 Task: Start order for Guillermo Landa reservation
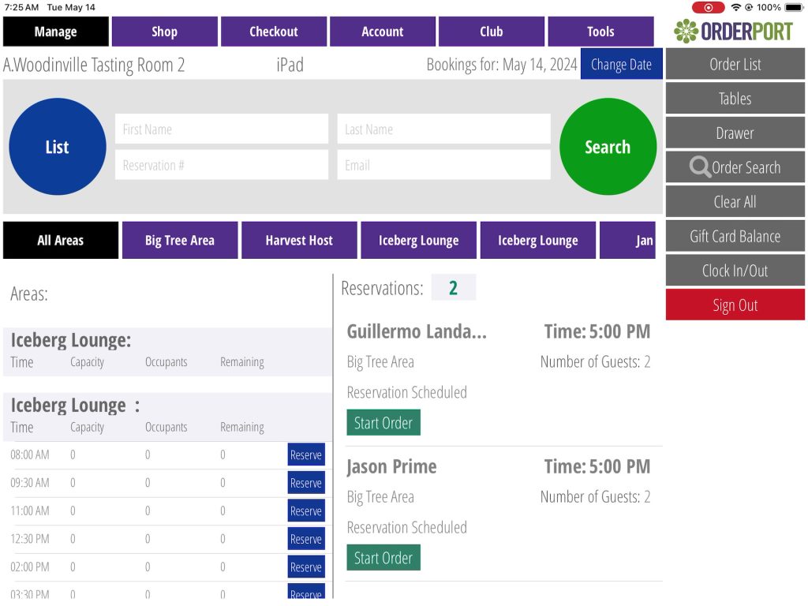[383, 423]
